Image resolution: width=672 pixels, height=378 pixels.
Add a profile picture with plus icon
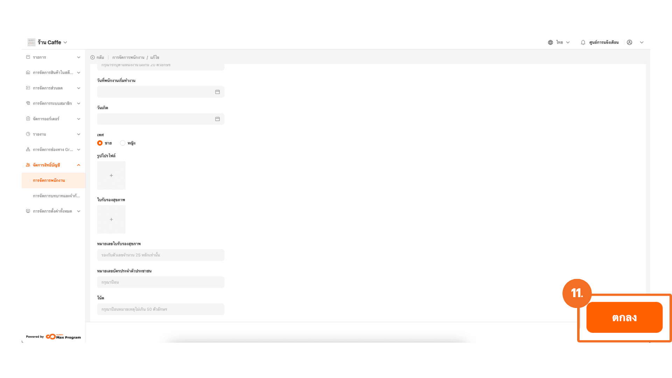(x=111, y=175)
